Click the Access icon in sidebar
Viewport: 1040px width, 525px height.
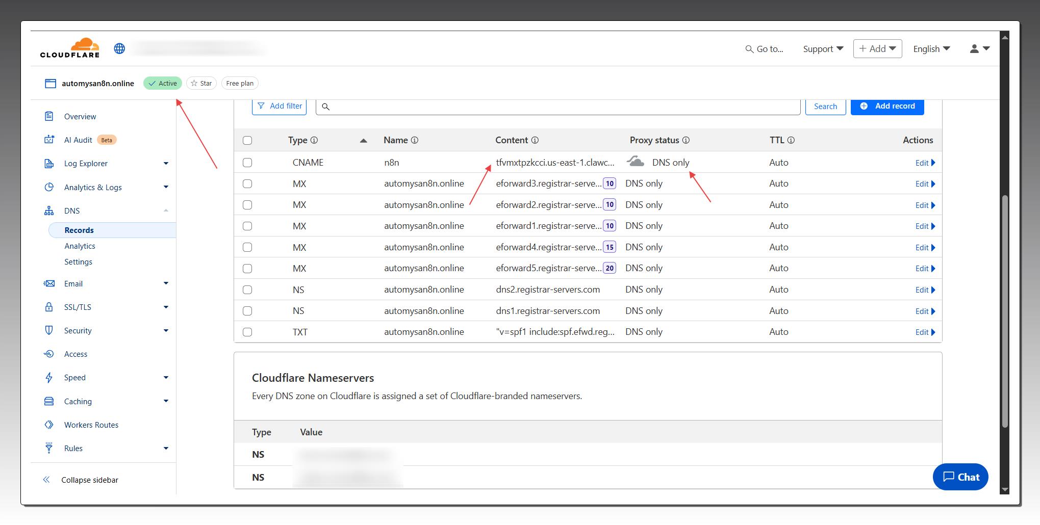(x=49, y=354)
